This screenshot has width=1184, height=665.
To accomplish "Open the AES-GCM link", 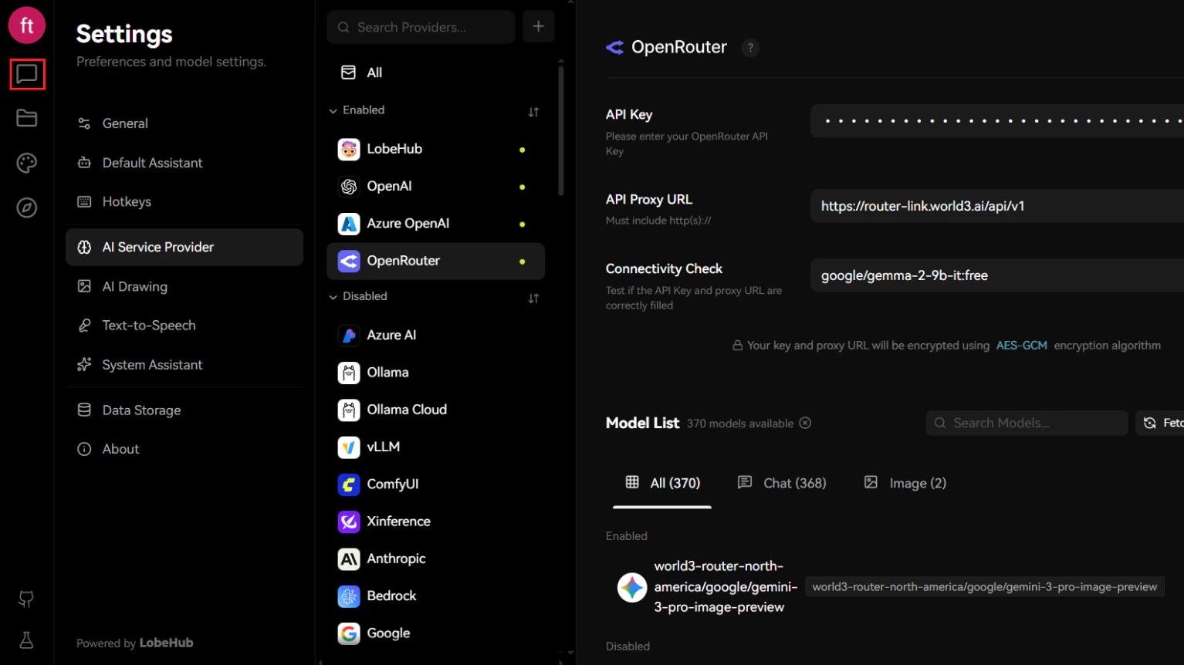I will click(x=1021, y=346).
